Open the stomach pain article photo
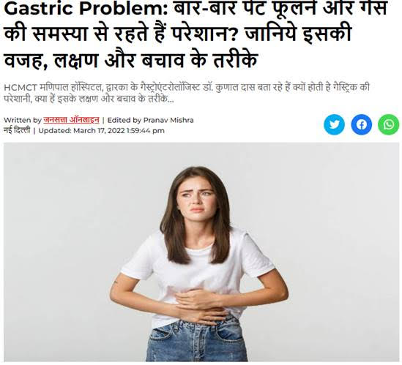Viewport: 402px width, 365px height. click(x=201, y=252)
